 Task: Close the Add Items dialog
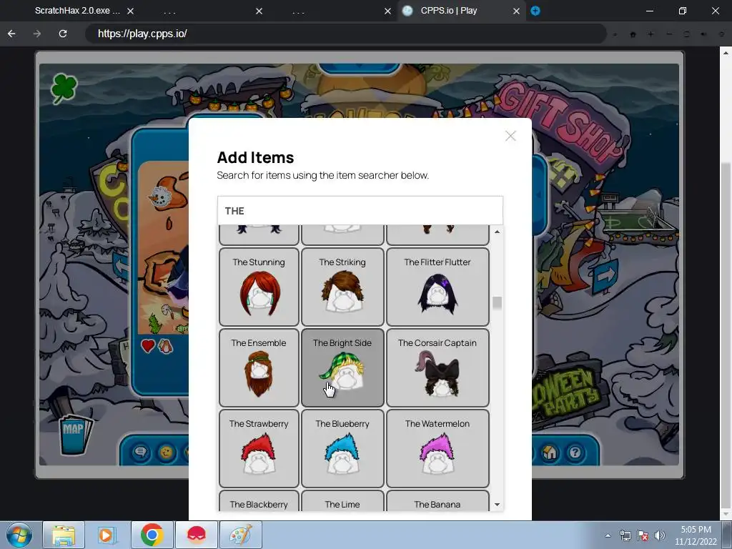510,136
